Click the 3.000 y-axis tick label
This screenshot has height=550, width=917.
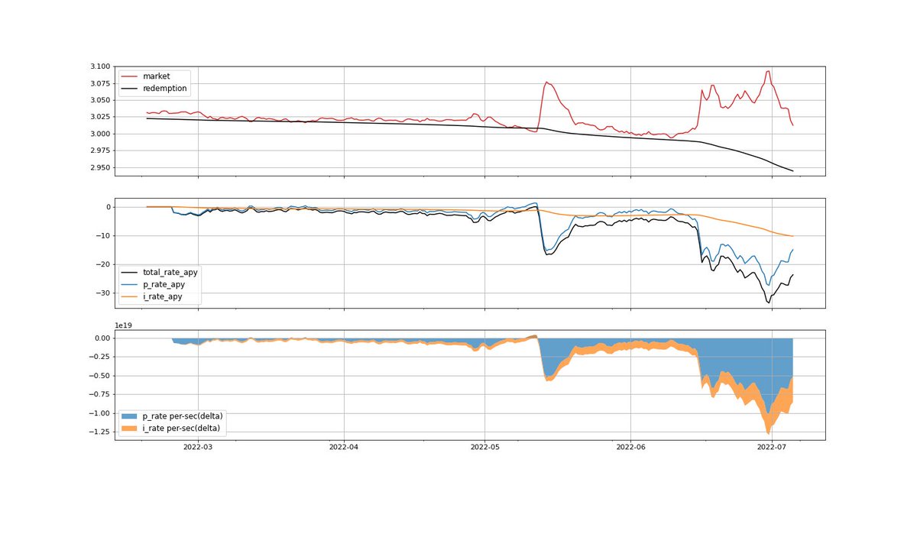99,134
